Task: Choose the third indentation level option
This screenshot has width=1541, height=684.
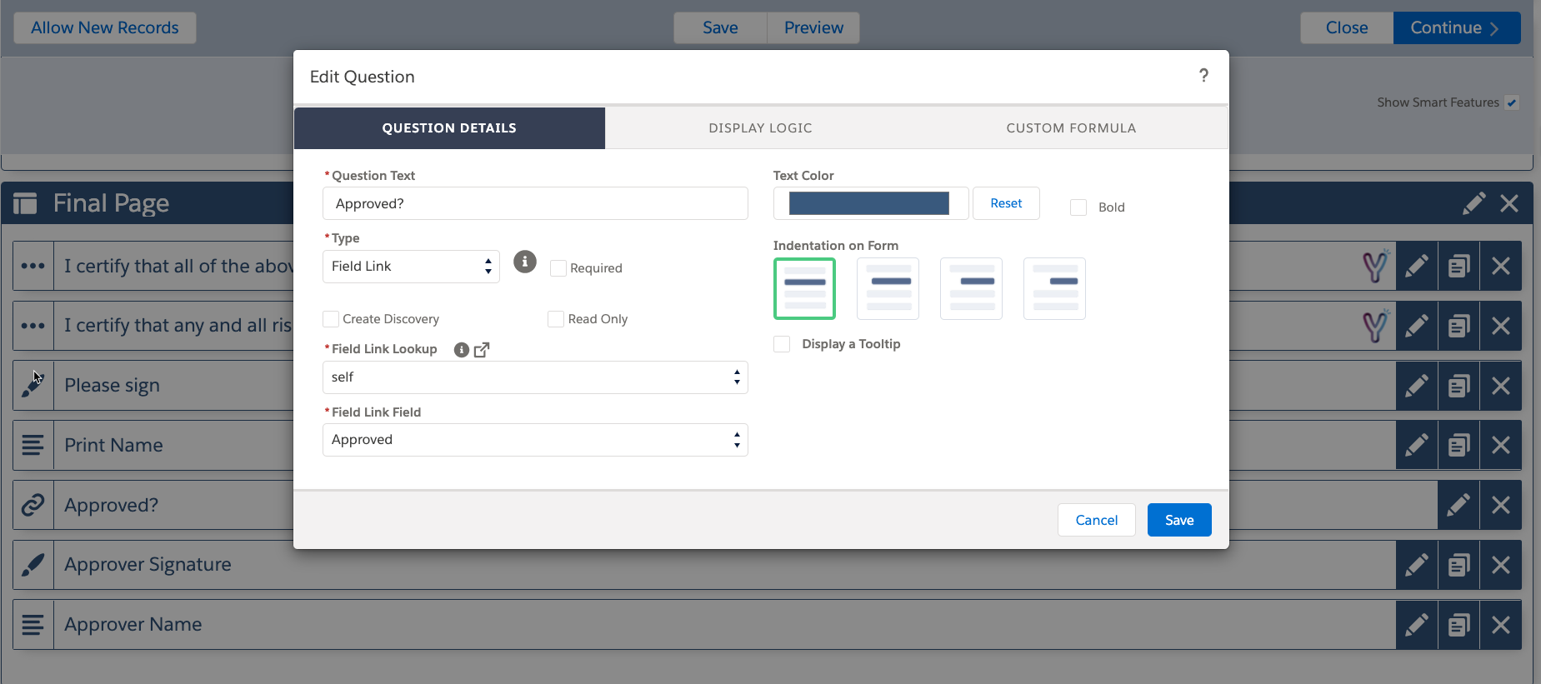Action: (971, 288)
